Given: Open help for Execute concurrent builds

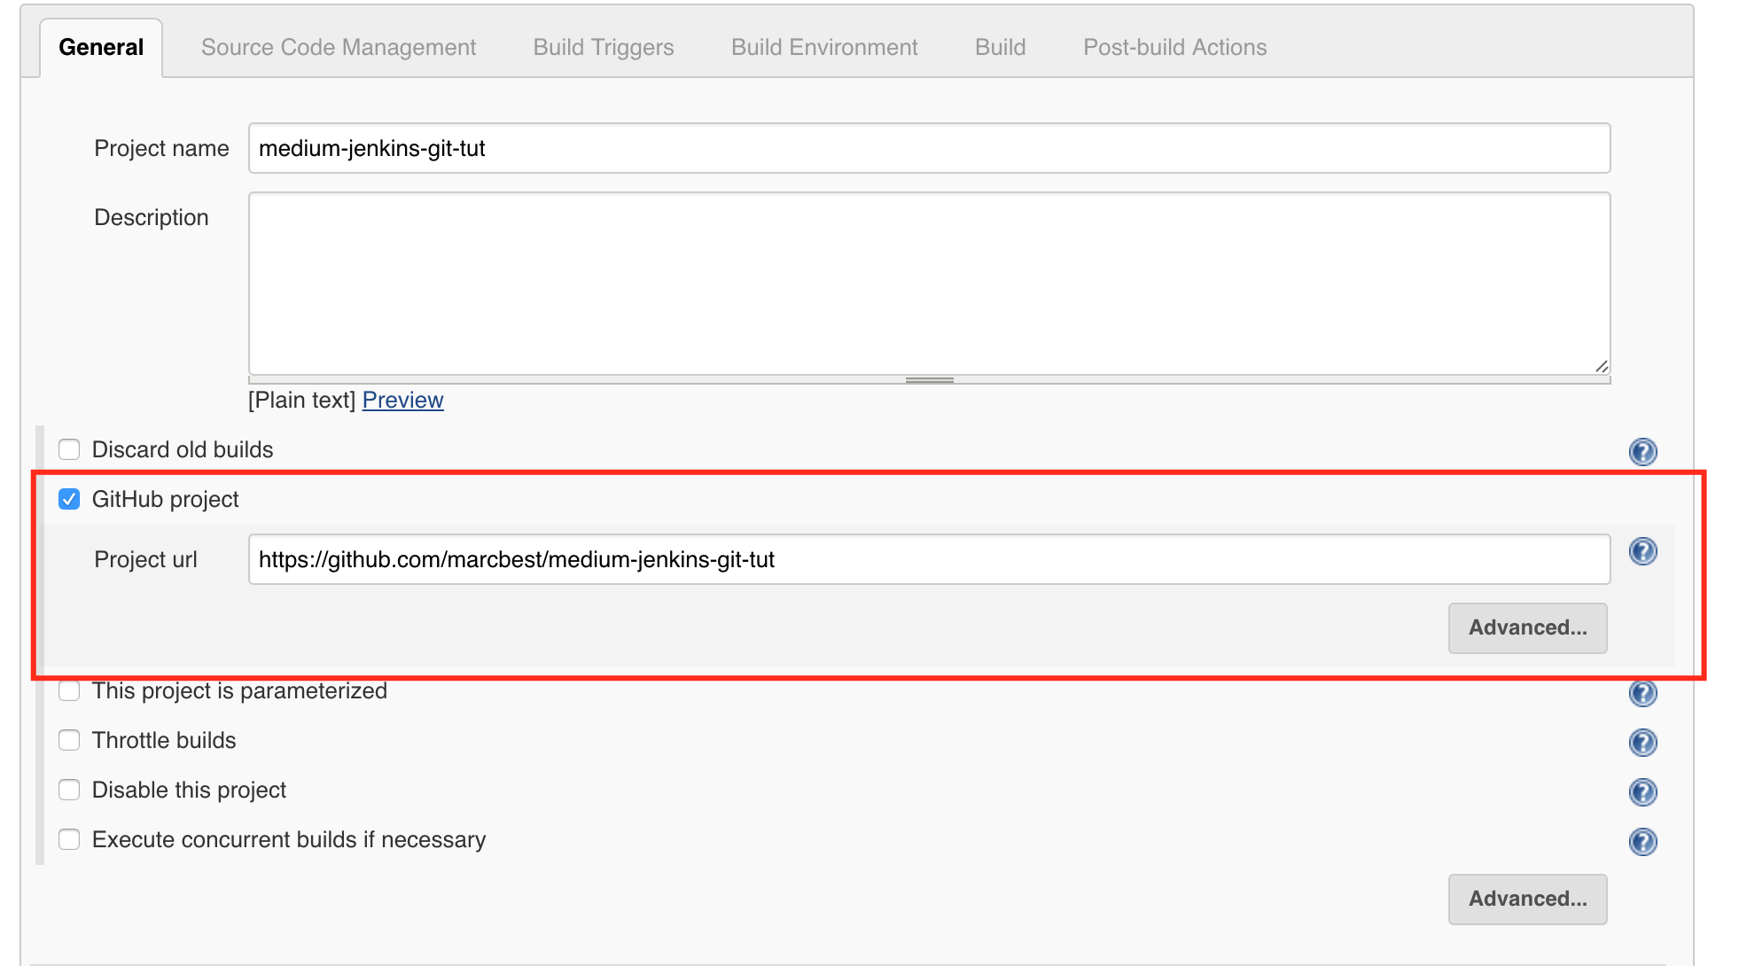Looking at the screenshot, I should click(x=1642, y=841).
